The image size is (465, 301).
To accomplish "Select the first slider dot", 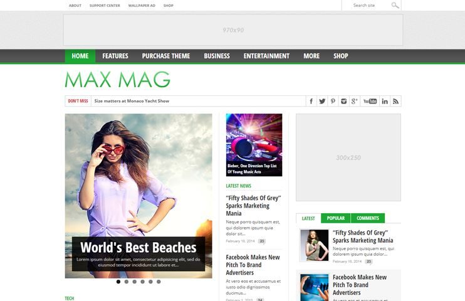I will [118, 282].
